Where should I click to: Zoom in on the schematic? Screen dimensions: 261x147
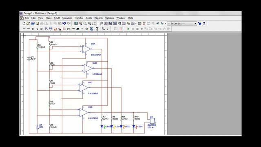(x=81, y=24)
